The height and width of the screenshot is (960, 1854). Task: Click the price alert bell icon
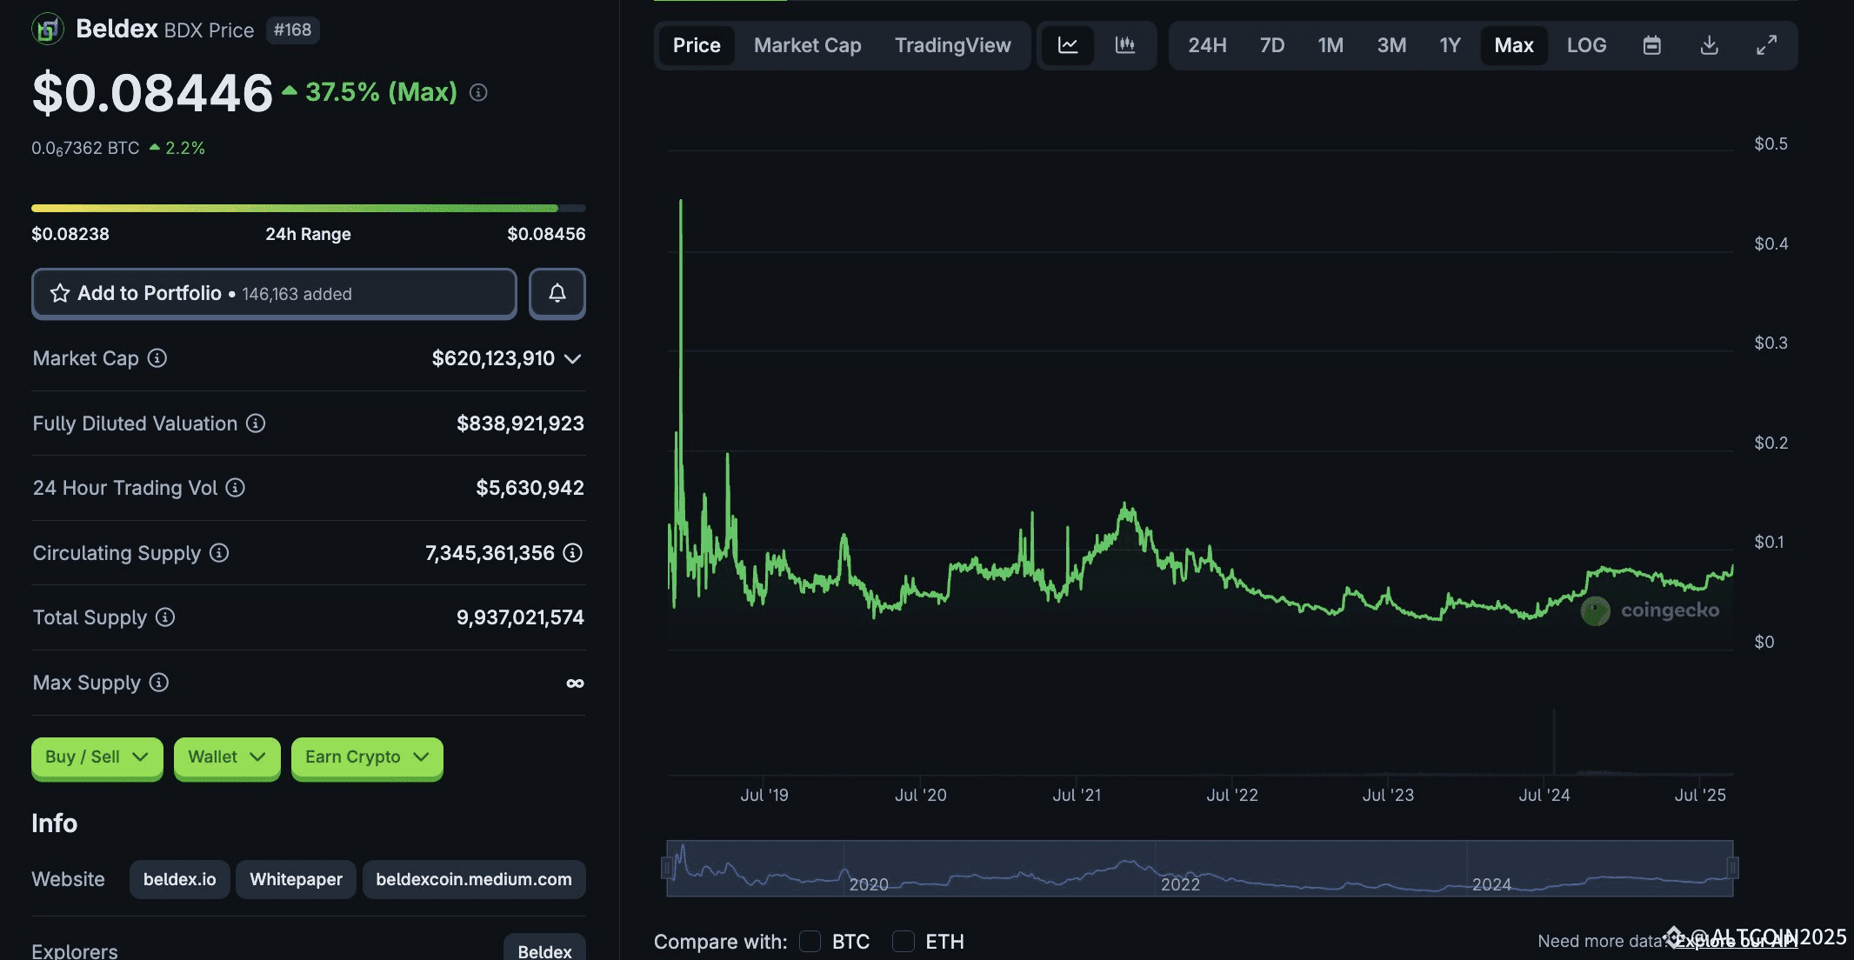[557, 293]
